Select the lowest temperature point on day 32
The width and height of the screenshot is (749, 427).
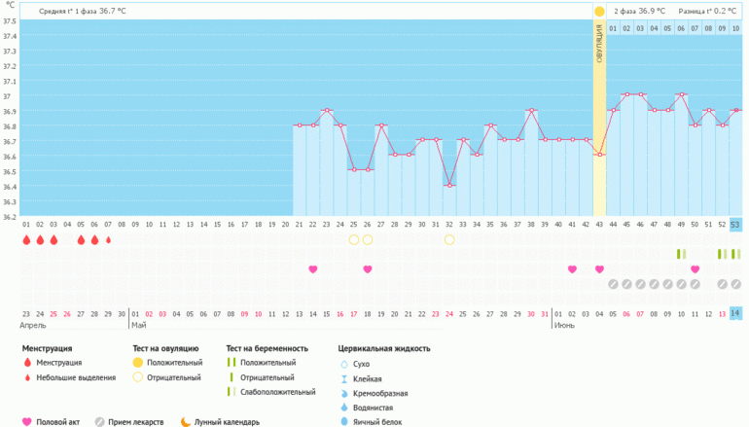[x=449, y=185]
